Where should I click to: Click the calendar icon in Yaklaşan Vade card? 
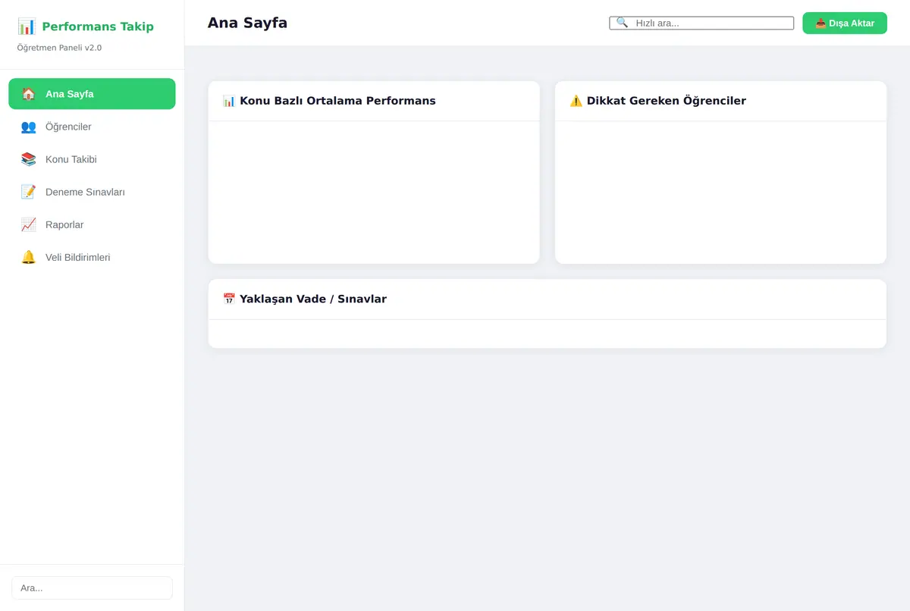click(x=229, y=299)
